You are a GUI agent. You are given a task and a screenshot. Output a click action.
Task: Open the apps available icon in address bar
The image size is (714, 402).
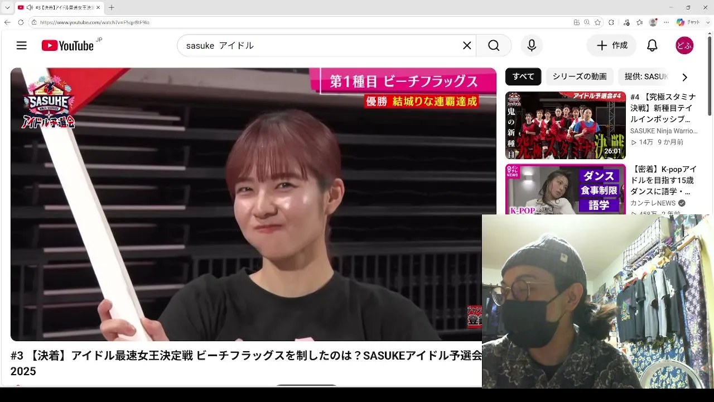[577, 22]
